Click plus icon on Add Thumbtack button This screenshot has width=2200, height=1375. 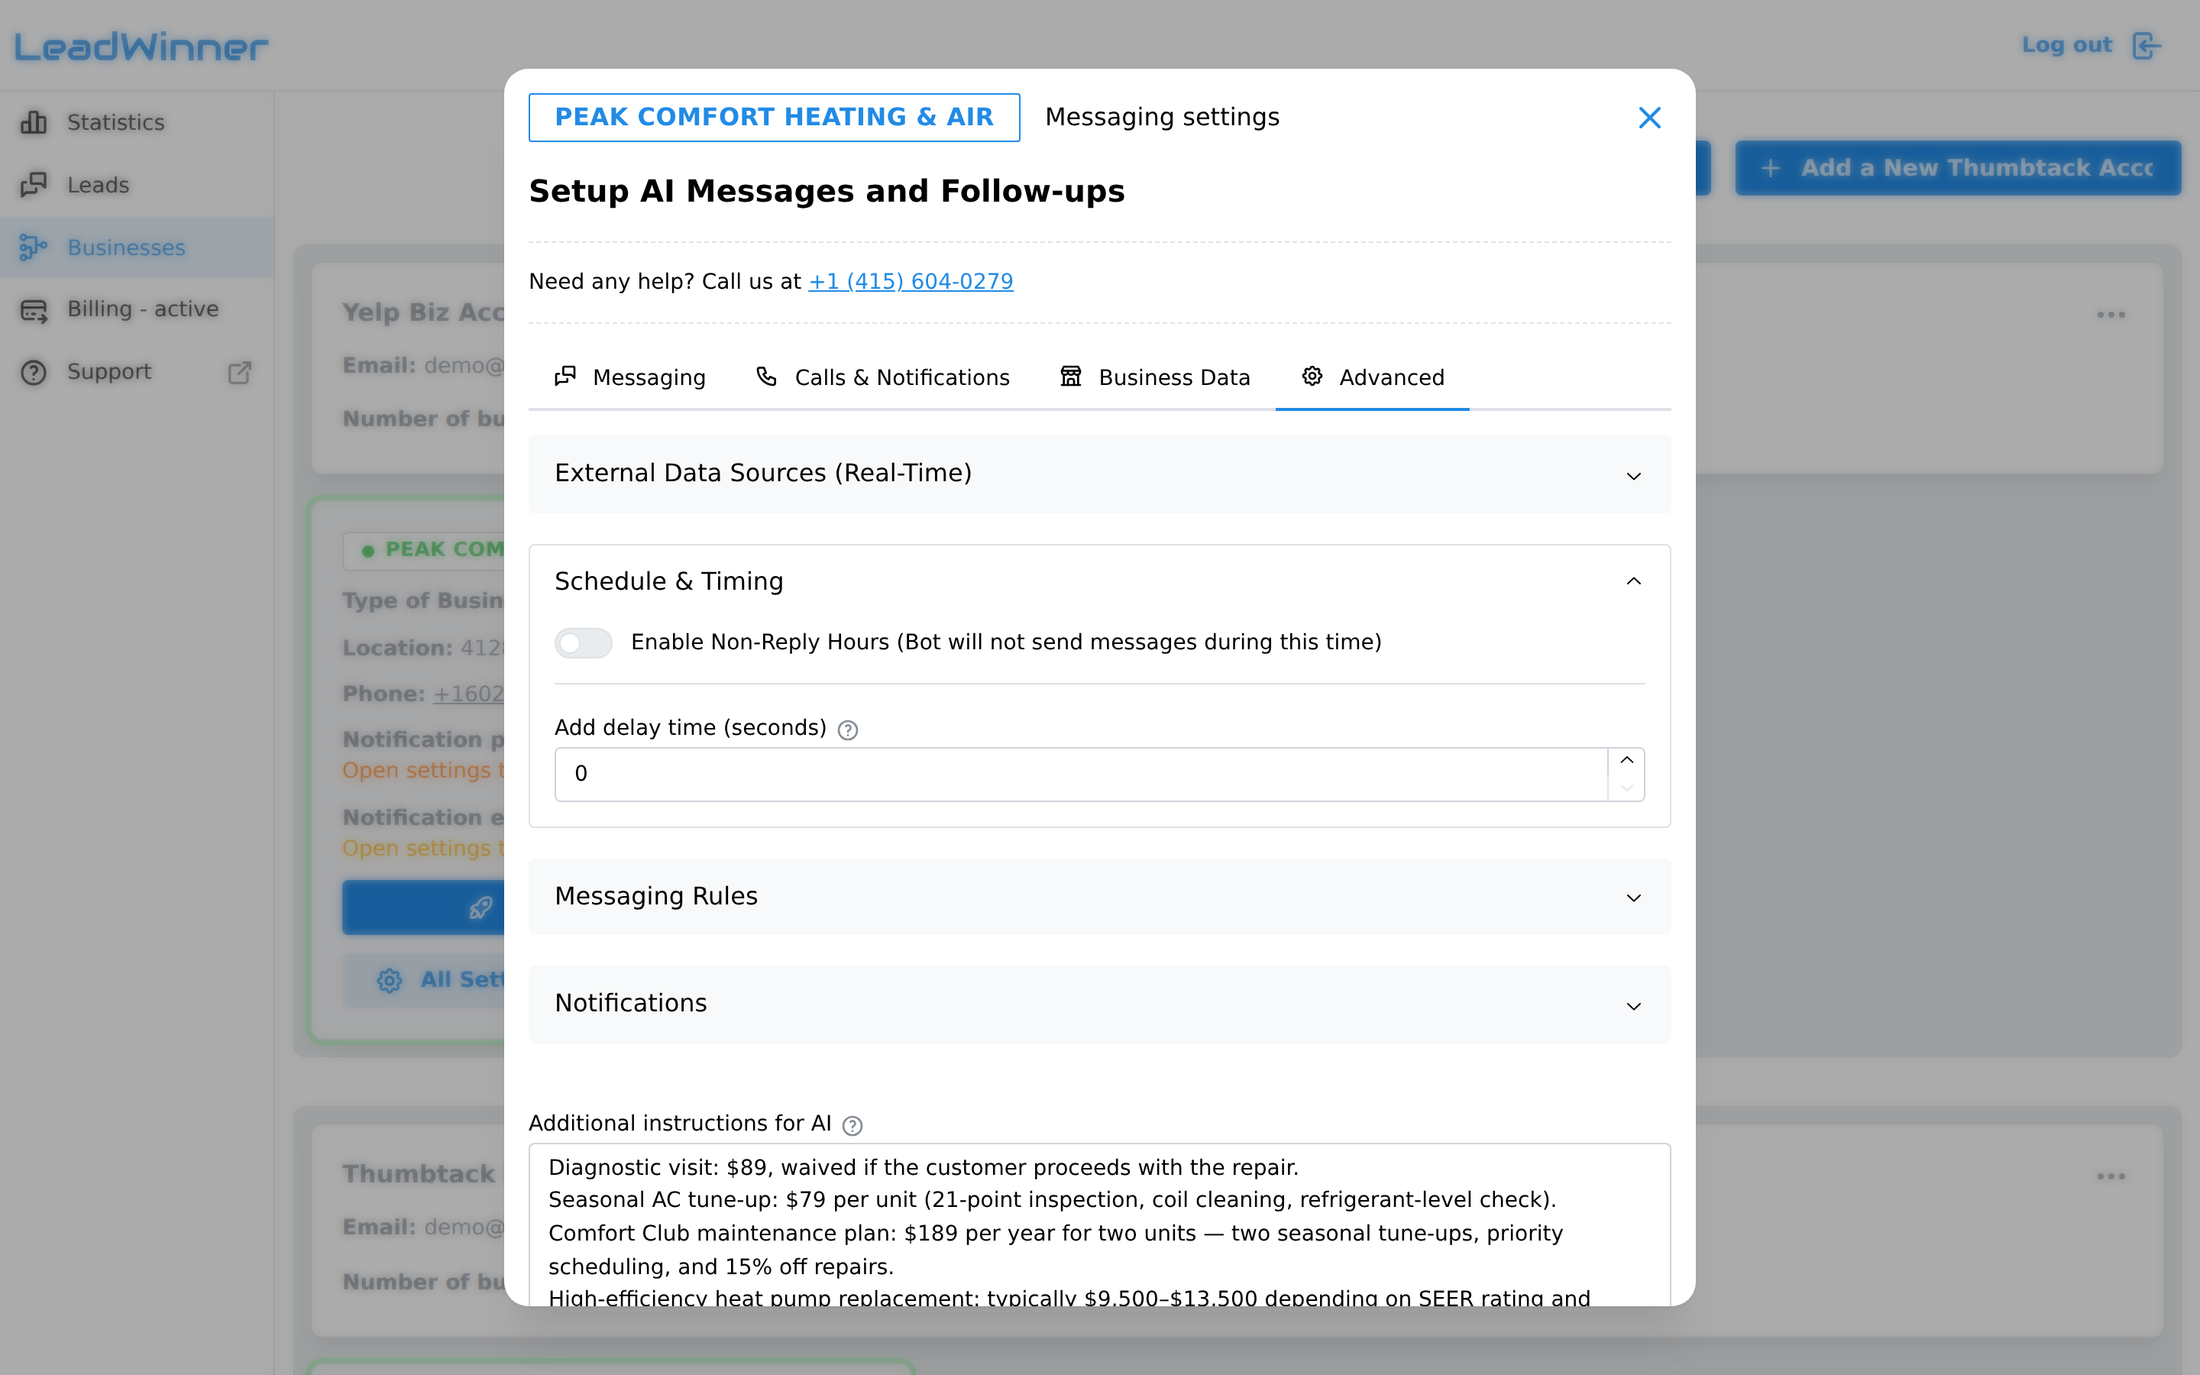pyautogui.click(x=1770, y=168)
